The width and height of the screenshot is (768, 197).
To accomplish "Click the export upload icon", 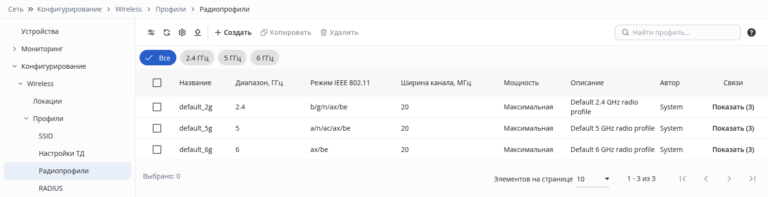I will tap(198, 32).
